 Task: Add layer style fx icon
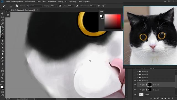(x=155, y=98)
